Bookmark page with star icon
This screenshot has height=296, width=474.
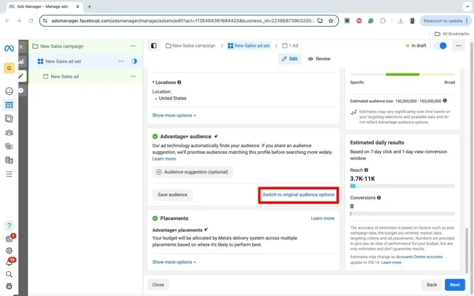(331, 21)
